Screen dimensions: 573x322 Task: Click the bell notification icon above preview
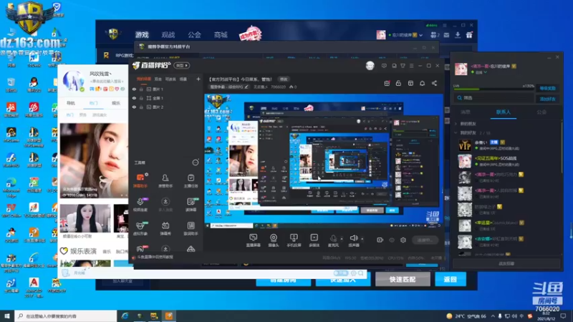[x=422, y=83]
